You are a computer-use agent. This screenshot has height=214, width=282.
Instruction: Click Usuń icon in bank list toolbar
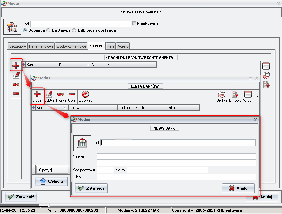72,95
